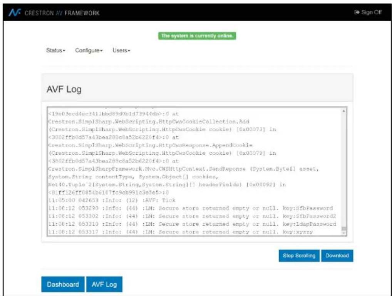Click the log line with key:xyzzy
Screen dimensions: 392x296
pyautogui.click(x=180, y=232)
